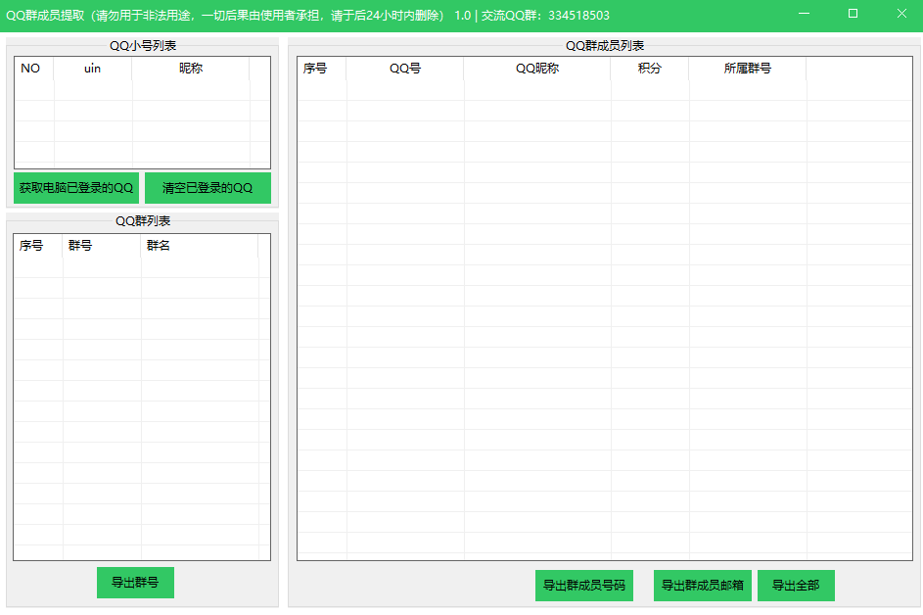Viewport: 923px width, 615px height.
Task: Sort members by QQ昵称 column
Action: click(536, 69)
